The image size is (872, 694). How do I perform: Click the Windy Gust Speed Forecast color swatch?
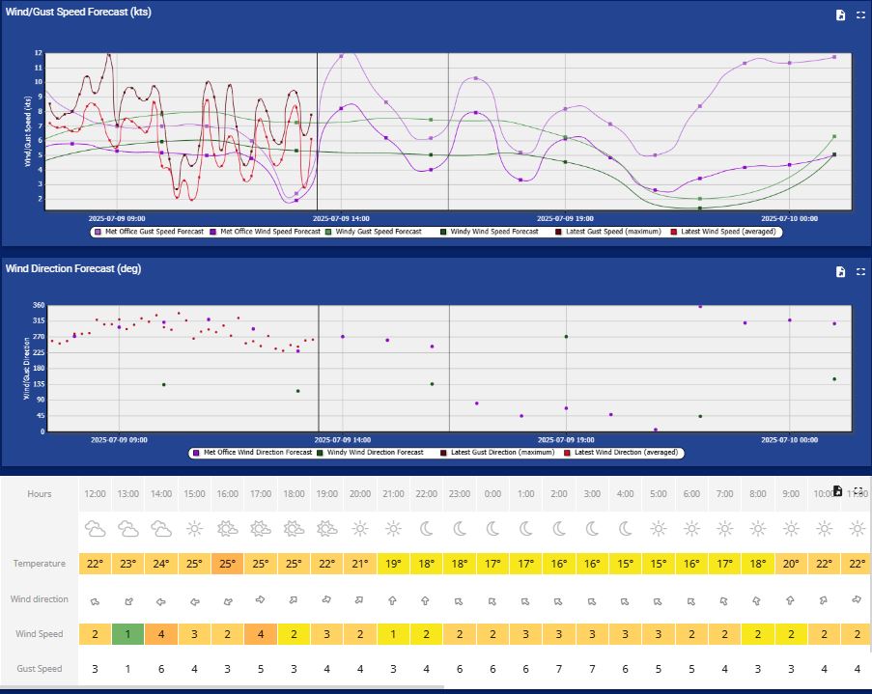[330, 232]
